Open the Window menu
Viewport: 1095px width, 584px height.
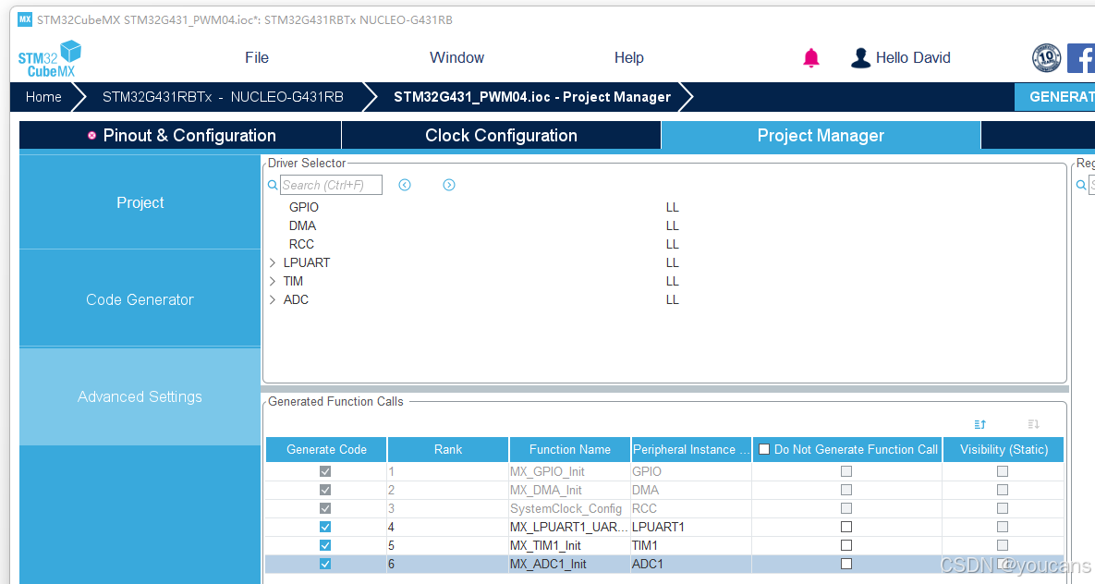[x=456, y=58]
